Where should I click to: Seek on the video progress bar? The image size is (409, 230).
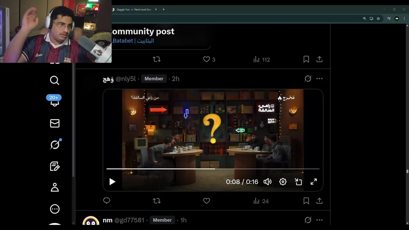pyautogui.click(x=213, y=169)
